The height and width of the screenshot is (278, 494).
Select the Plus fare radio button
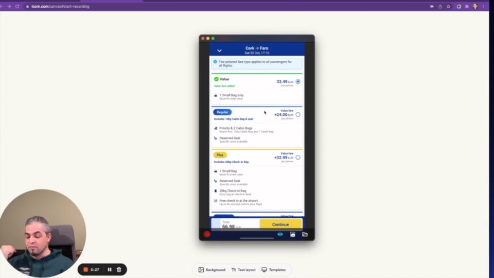(298, 158)
